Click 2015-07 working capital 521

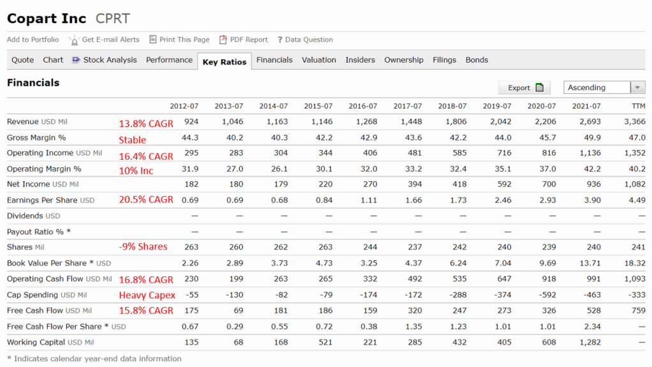[x=325, y=343]
